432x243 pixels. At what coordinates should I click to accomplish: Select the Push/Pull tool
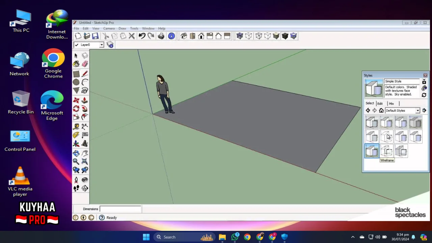click(x=84, y=100)
